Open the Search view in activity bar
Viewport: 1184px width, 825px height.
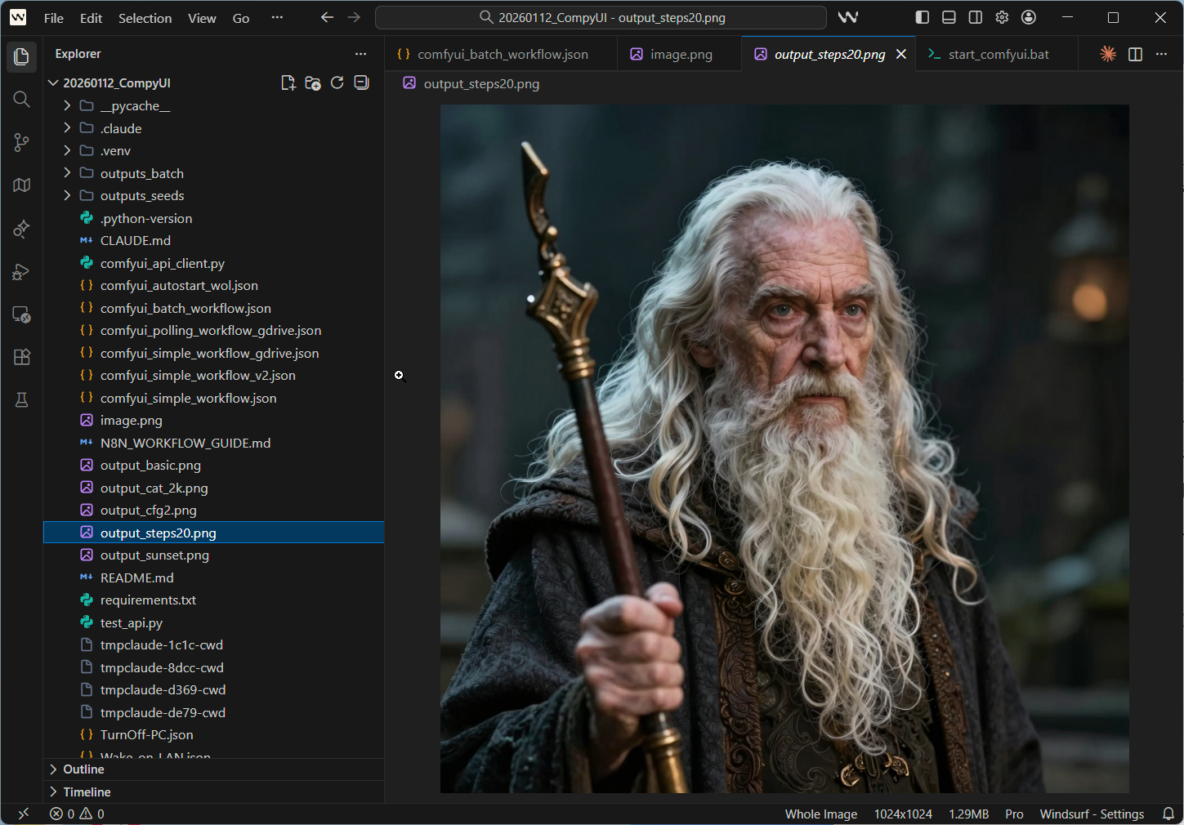click(x=22, y=100)
